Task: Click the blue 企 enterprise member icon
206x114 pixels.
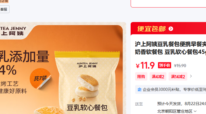Action: (x=139, y=89)
